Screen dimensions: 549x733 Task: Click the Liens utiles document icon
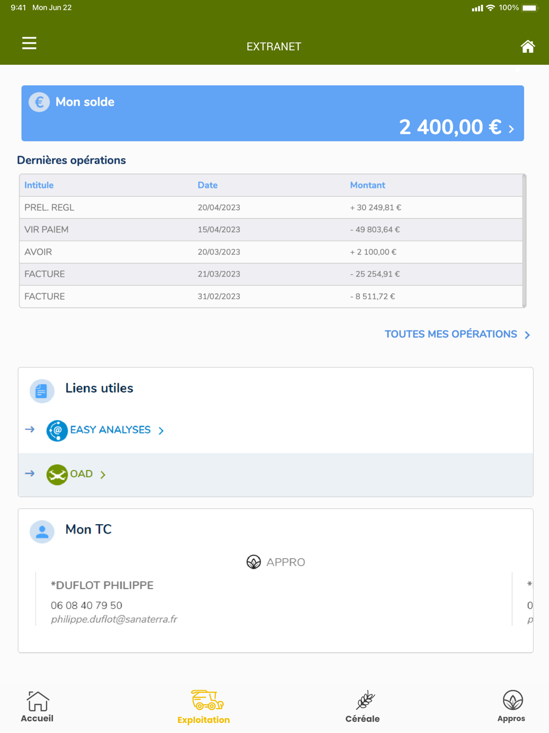click(x=42, y=391)
